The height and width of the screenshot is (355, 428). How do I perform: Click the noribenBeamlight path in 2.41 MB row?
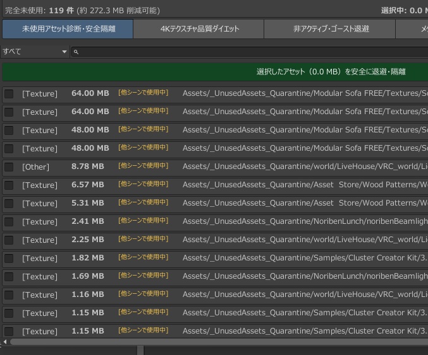coord(305,221)
